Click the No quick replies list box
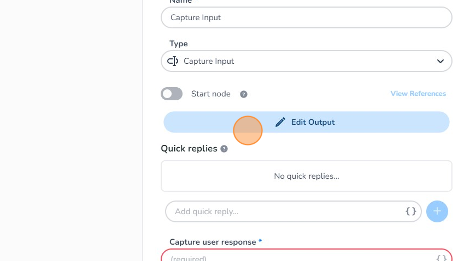Image resolution: width=470 pixels, height=261 pixels. click(306, 176)
